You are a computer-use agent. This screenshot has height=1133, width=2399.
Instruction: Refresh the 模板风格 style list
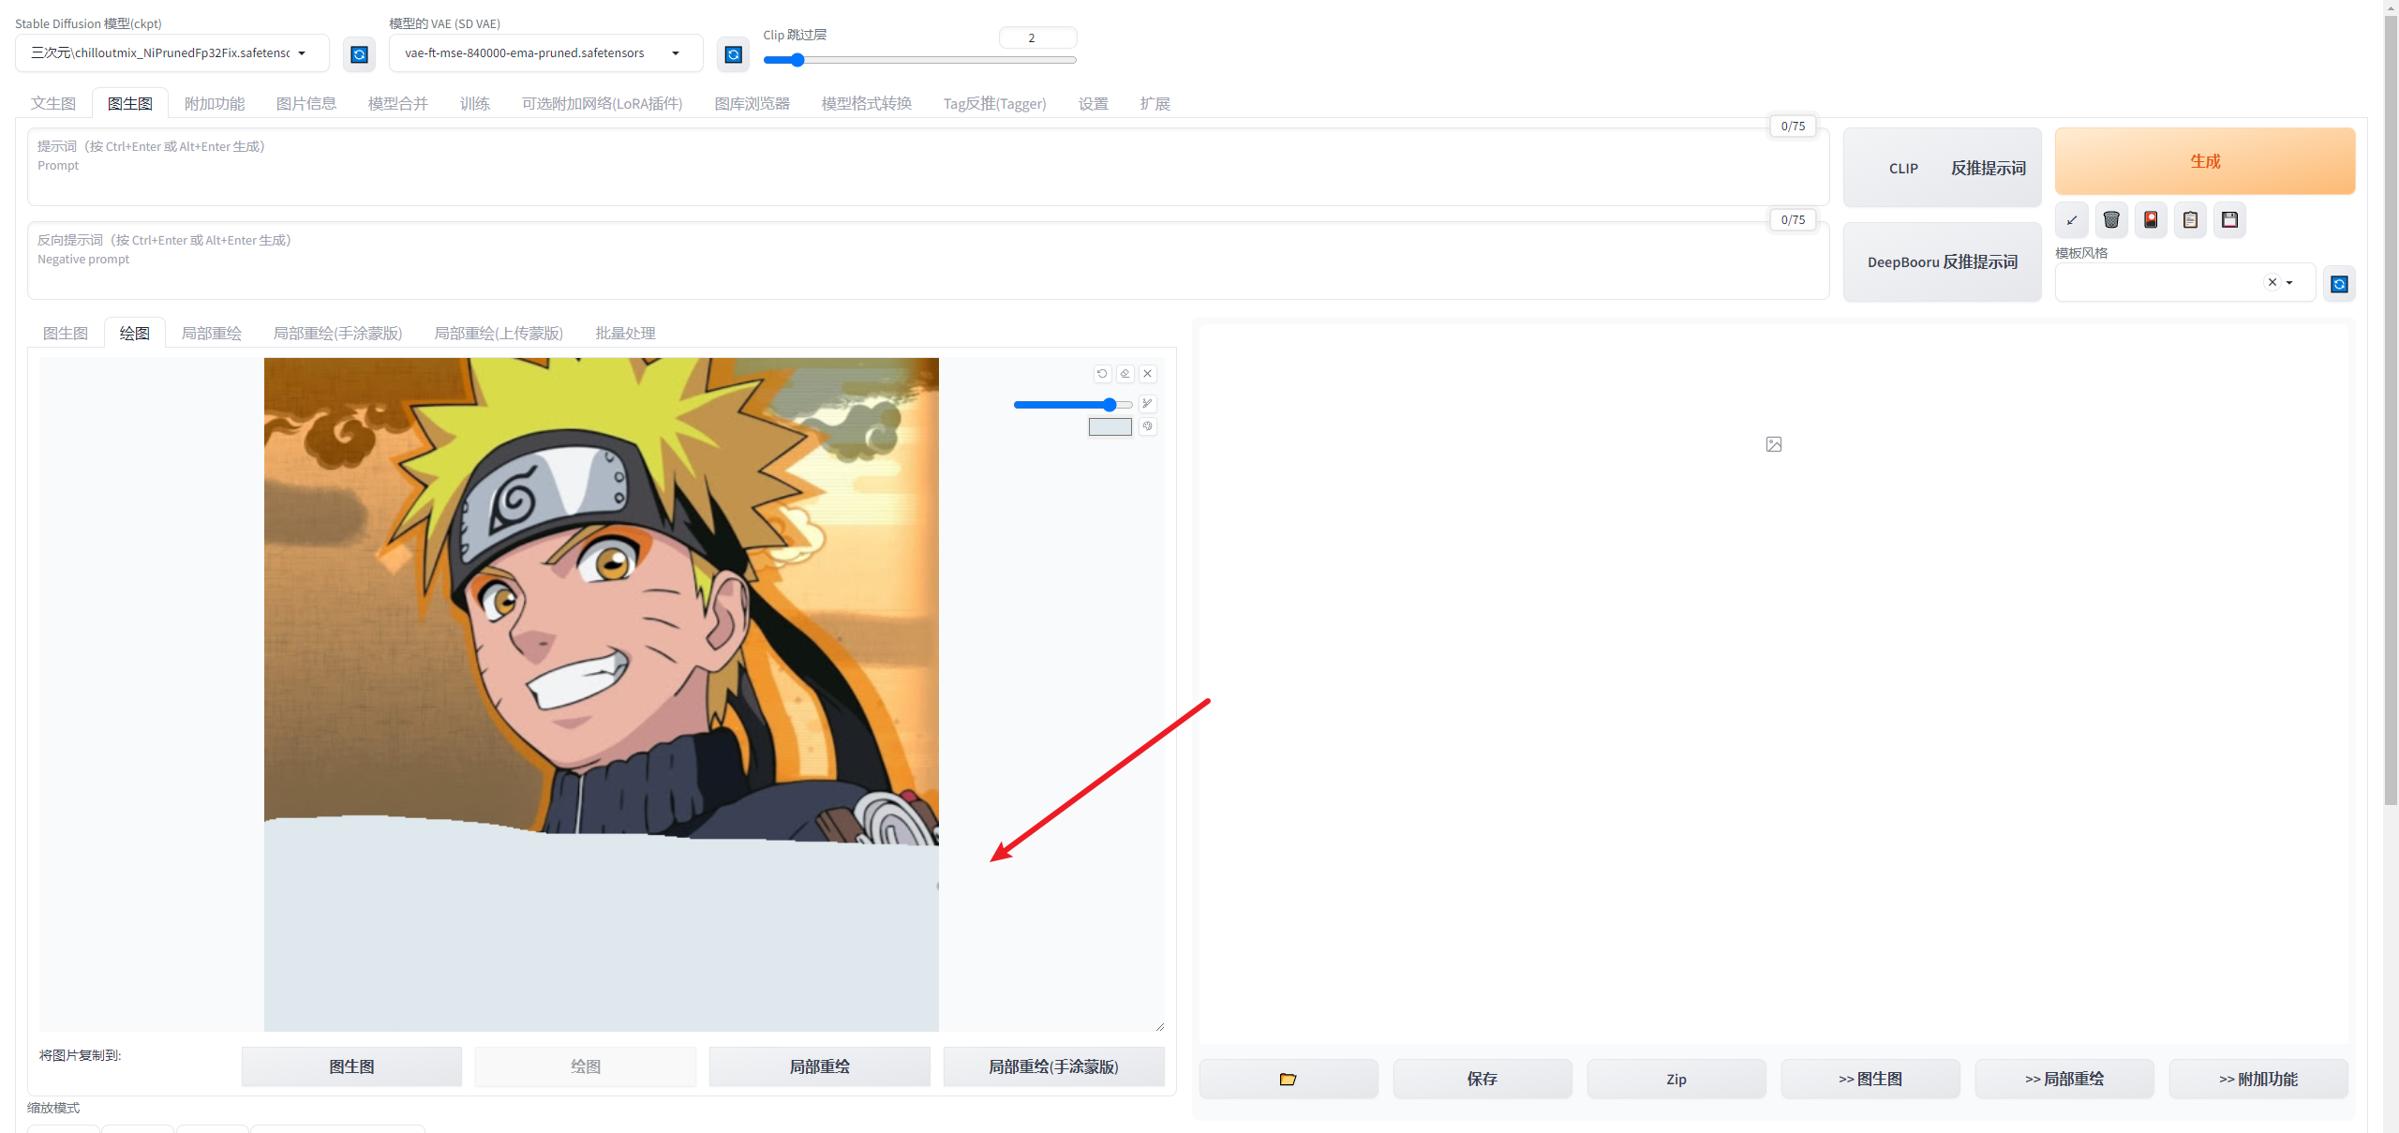[2340, 284]
